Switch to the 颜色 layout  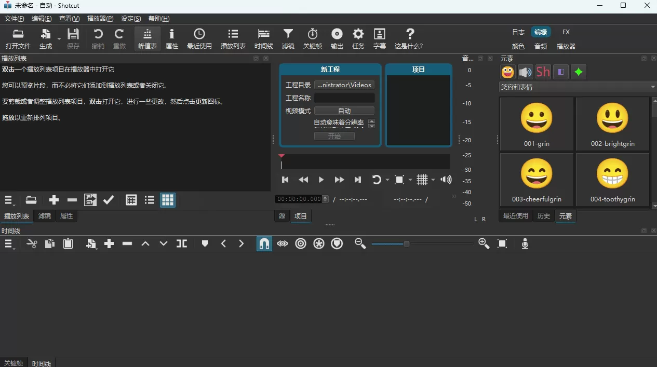coord(518,46)
